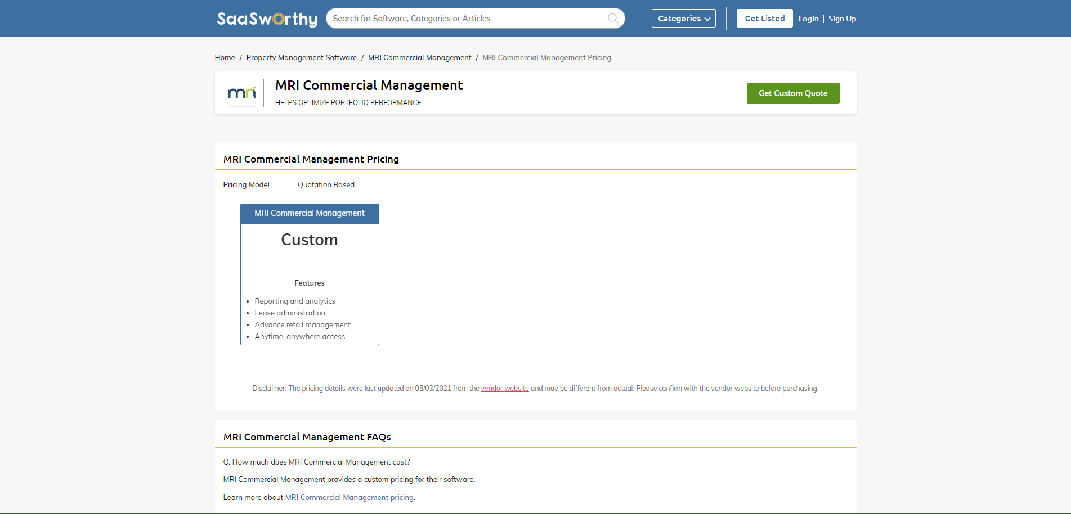Viewport: 1071px width, 514px height.
Task: Click the MRI product logo thumbnail
Action: pos(242,93)
